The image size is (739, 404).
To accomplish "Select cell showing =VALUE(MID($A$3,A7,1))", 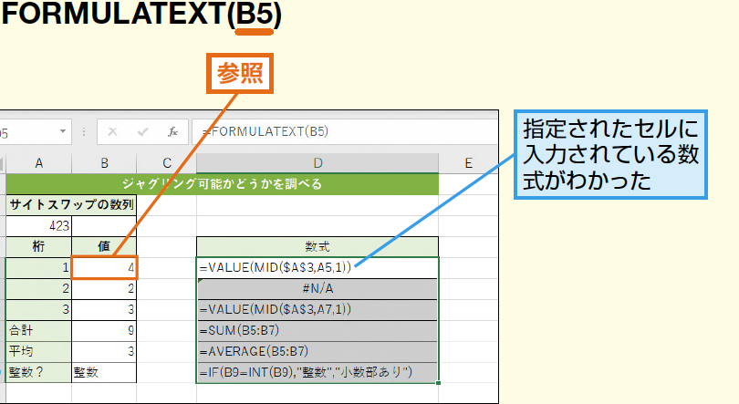I will (317, 309).
